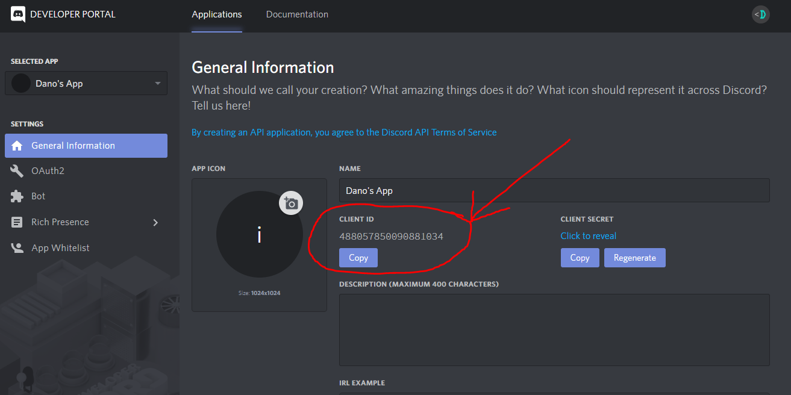Click the SELECTED APP label
Screen dimensions: 791x395
tap(34, 61)
